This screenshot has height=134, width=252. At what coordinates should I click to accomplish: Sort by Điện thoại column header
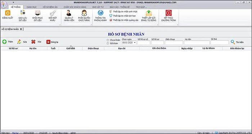93,48
